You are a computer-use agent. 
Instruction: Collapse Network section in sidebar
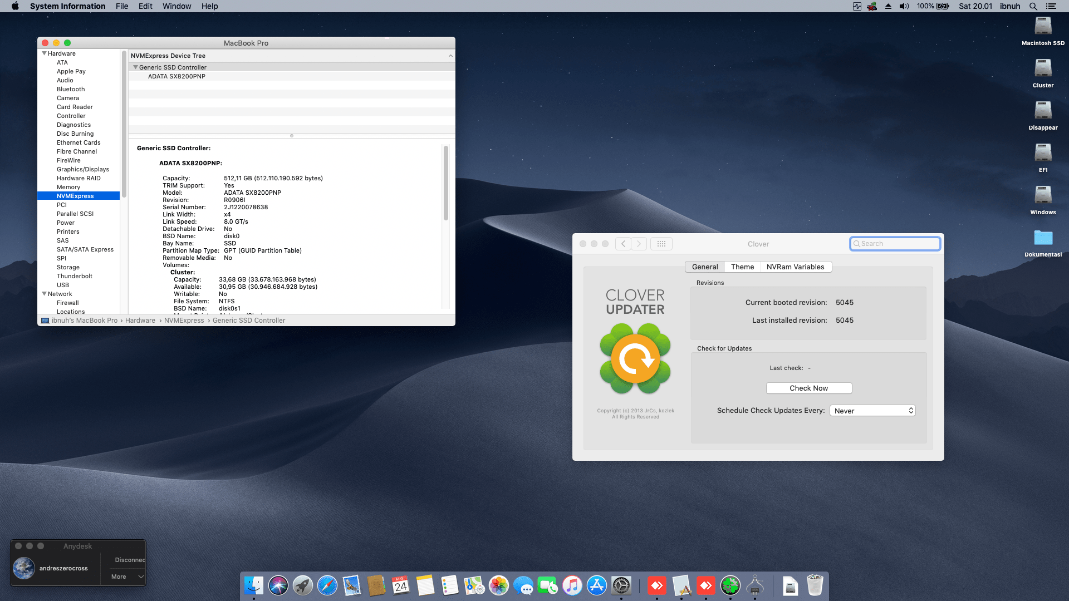[45, 294]
